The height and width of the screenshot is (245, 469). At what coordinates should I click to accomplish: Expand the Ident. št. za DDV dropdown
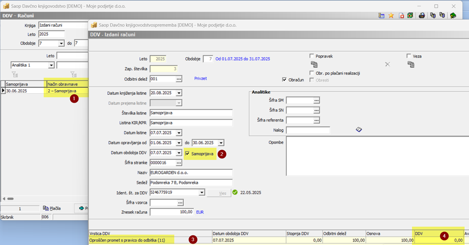202,193
